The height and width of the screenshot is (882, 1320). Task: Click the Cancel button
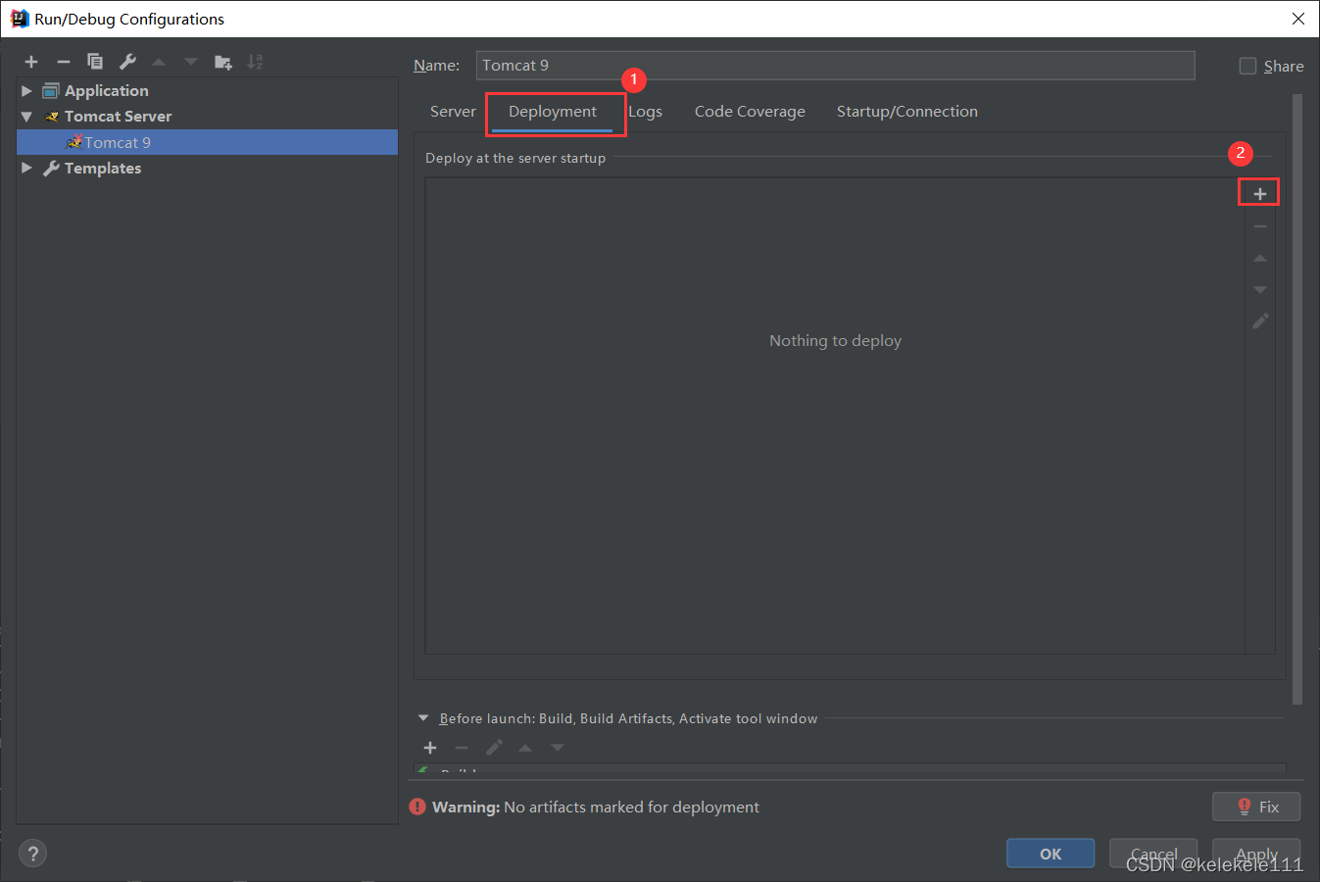tap(1153, 854)
